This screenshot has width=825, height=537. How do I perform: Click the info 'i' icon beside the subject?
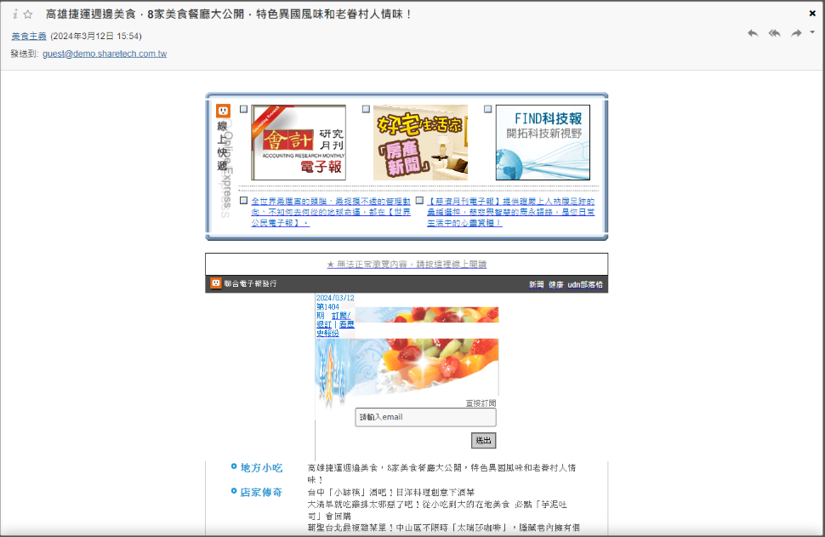[15, 14]
